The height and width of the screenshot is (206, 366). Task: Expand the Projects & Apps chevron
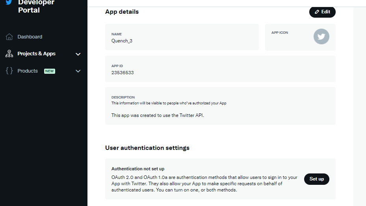click(78, 54)
